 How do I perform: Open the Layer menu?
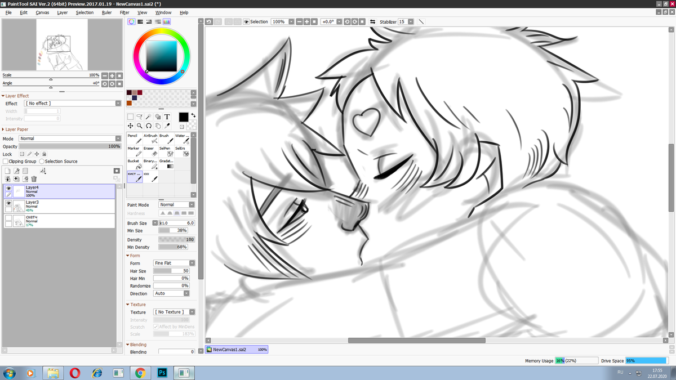click(x=63, y=12)
